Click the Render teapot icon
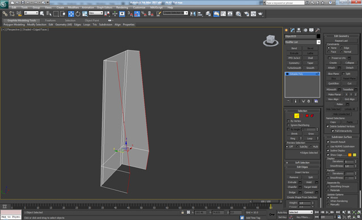 261,14
